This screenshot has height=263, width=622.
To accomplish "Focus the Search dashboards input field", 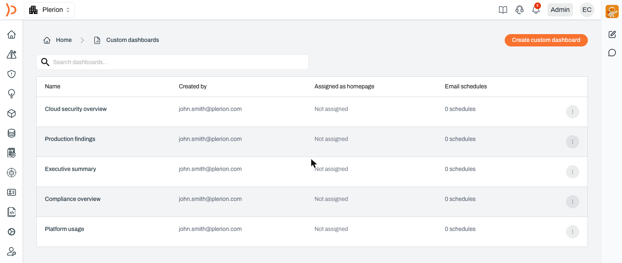I will [x=172, y=62].
